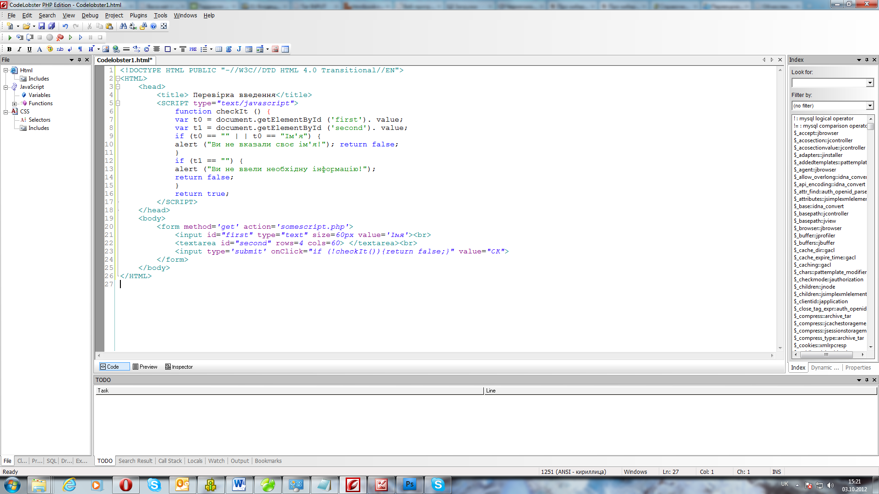Expand the Functions tree node

(x=15, y=104)
